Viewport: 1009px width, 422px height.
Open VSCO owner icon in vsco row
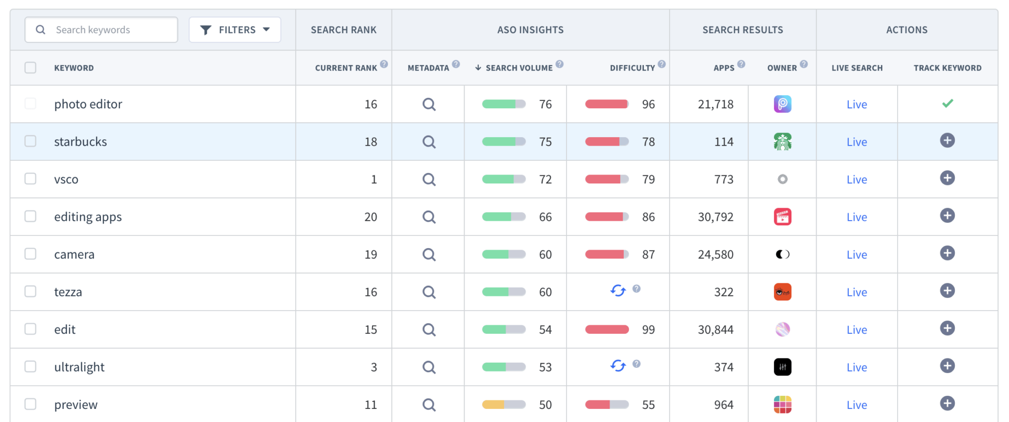pos(783,179)
